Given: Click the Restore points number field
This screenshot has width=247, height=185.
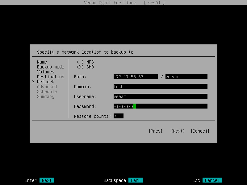Looking at the screenshot, I should pyautogui.click(x=119, y=116).
